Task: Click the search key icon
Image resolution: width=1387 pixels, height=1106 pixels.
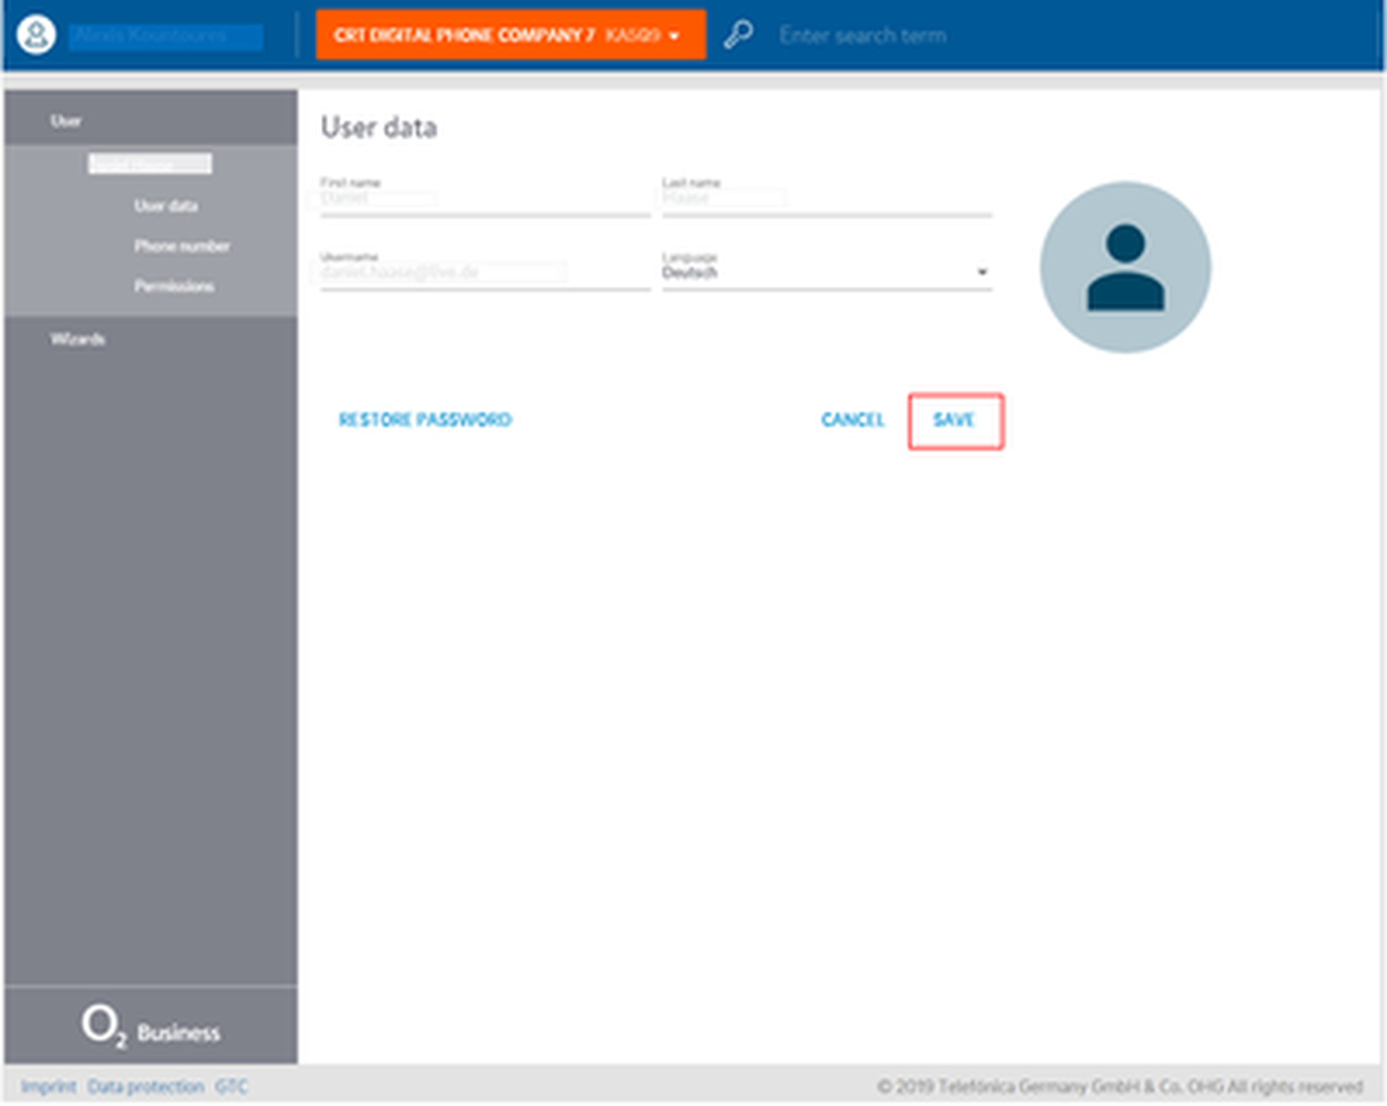Action: coord(738,34)
